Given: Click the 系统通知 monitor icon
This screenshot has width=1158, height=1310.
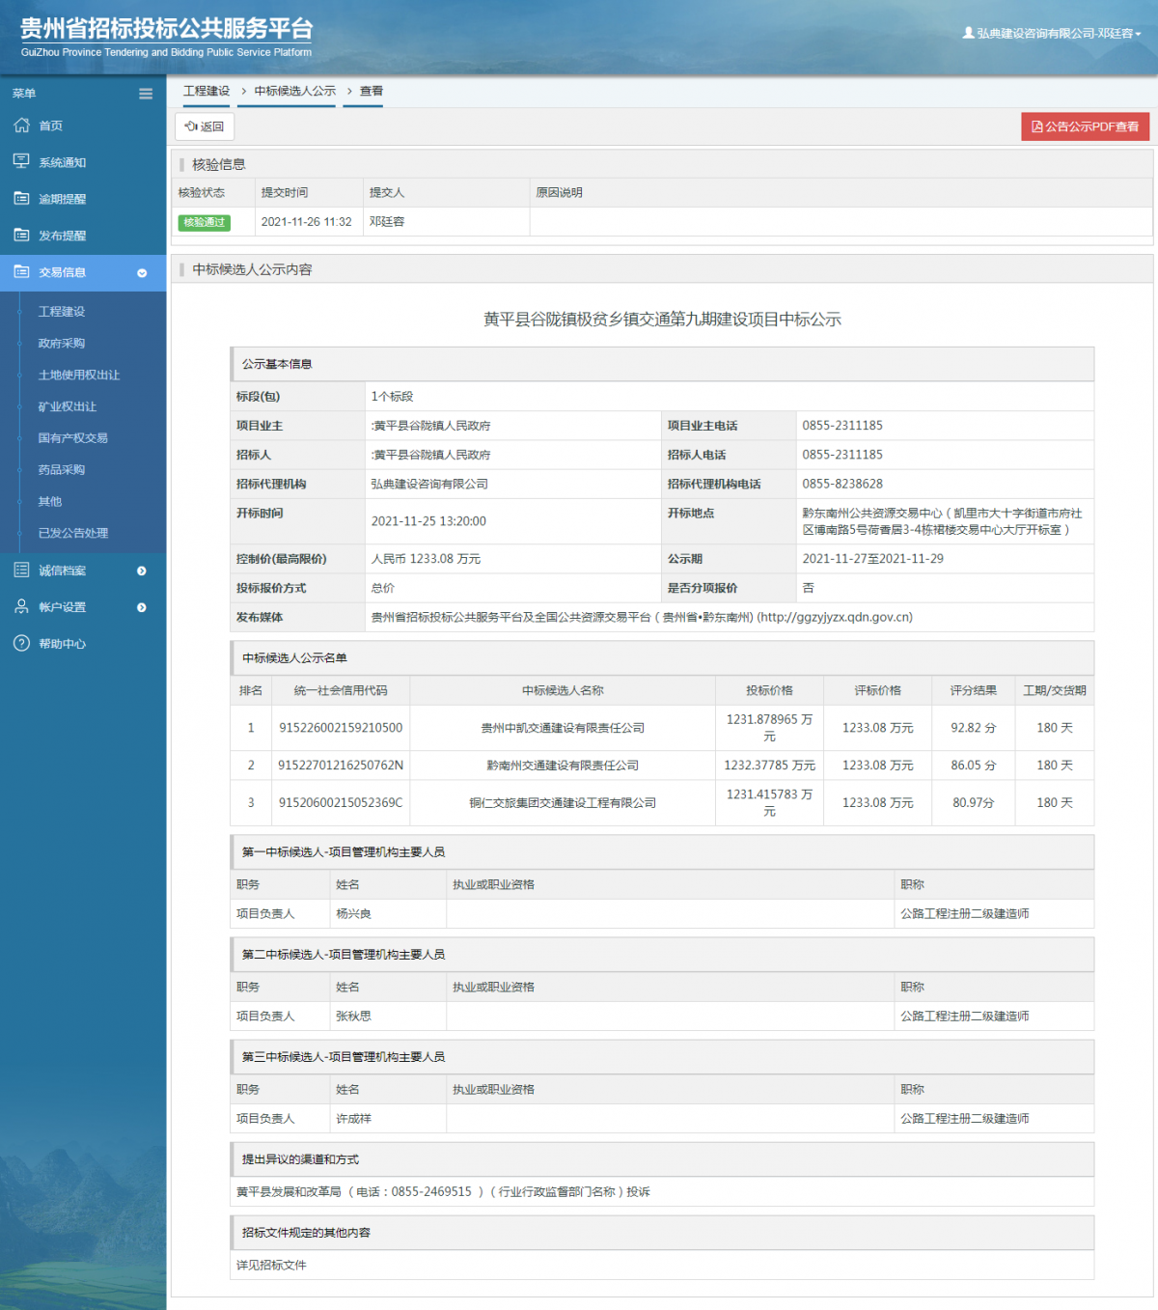Looking at the screenshot, I should tap(21, 162).
